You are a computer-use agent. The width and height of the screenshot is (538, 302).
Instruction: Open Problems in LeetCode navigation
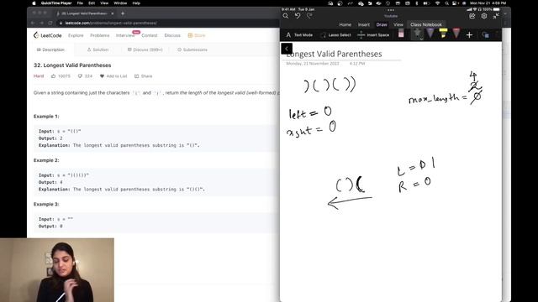pyautogui.click(x=100, y=35)
